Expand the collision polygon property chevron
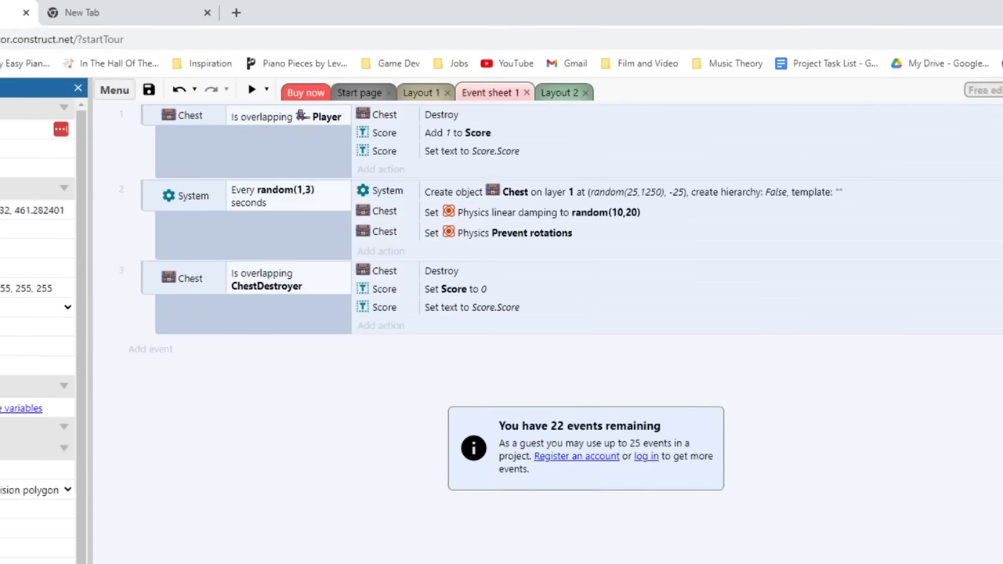The image size is (1003, 564). pyautogui.click(x=67, y=490)
